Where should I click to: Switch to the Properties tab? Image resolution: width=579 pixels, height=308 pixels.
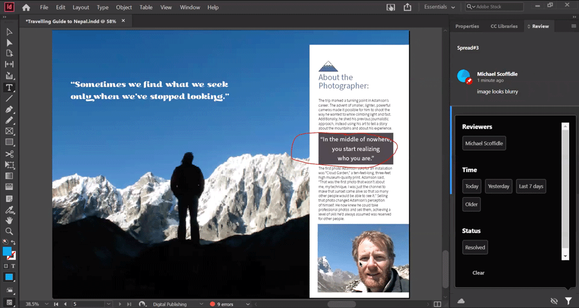click(467, 26)
